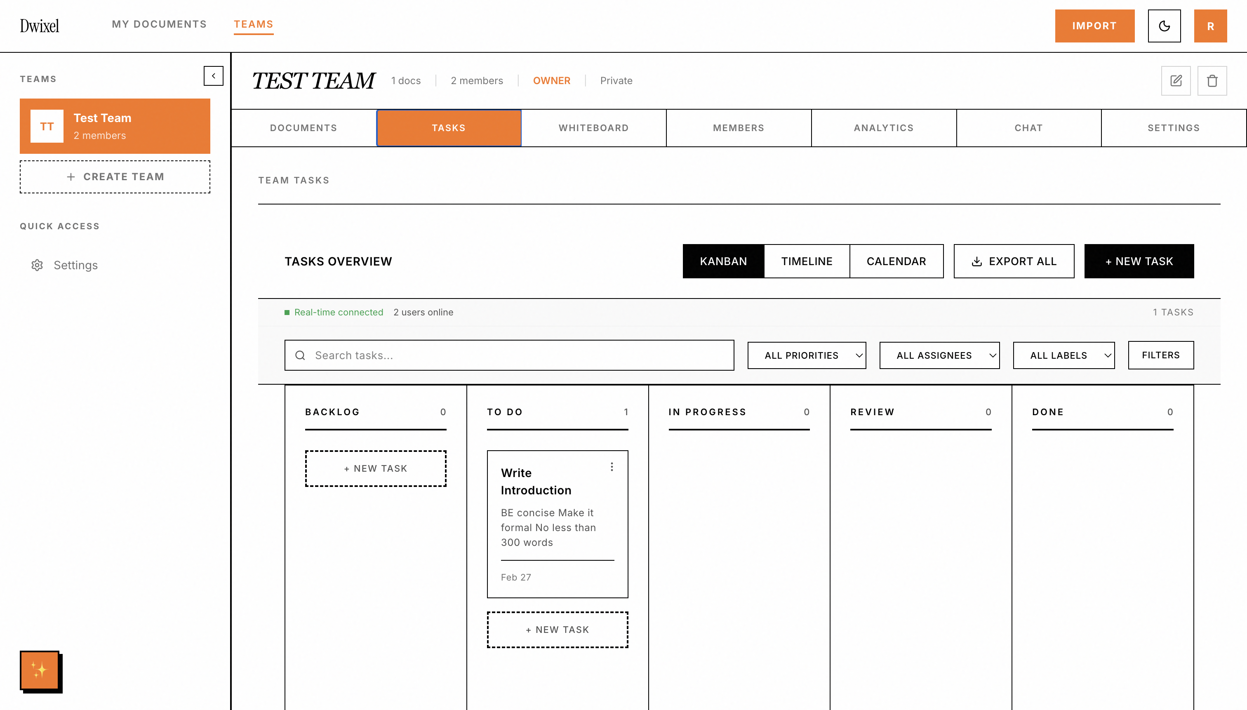Click the R profile avatar

pyautogui.click(x=1210, y=26)
